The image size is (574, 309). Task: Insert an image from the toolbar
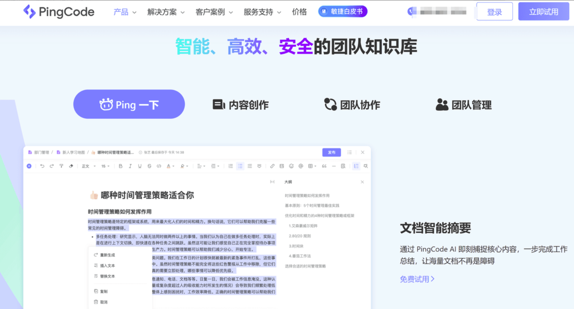click(x=282, y=166)
